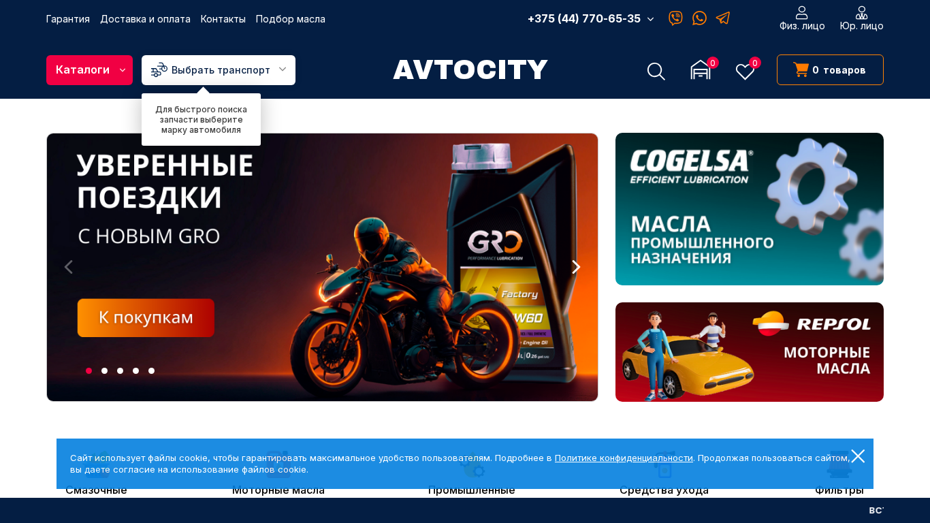Open Юр. лицо account login

(x=862, y=19)
